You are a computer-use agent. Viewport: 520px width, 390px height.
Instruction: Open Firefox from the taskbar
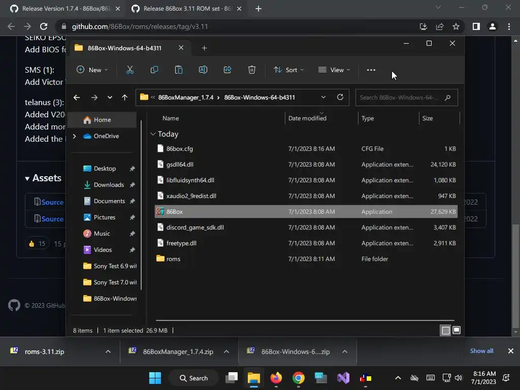coord(276,378)
